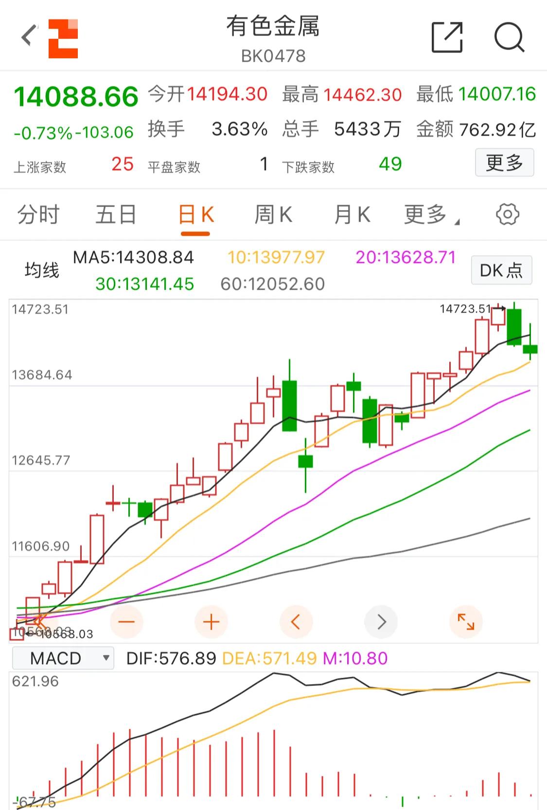Screen dimensions: 547x810
Task: Tap the 平盘家数 label
Action: [174, 167]
